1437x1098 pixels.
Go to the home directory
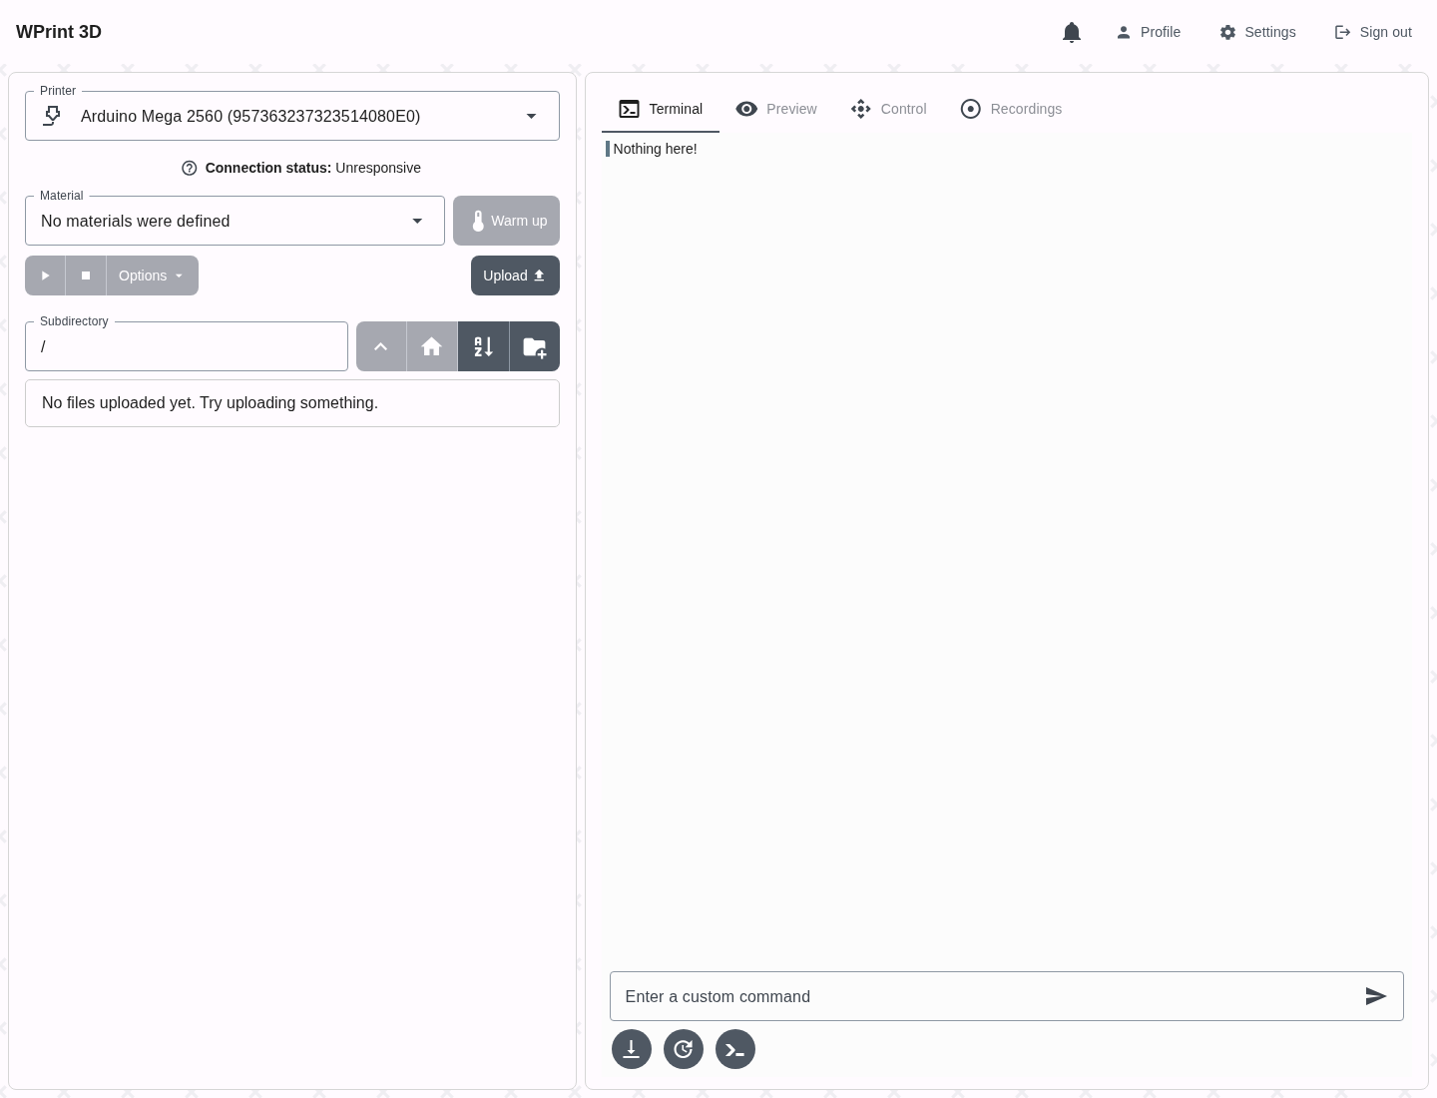(x=432, y=346)
